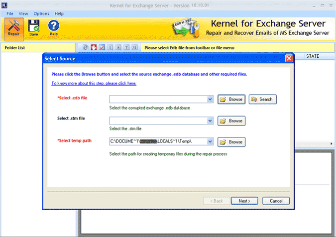
Task: Select the 1-day calendar view icon
Action: pyautogui.click(x=110, y=47)
